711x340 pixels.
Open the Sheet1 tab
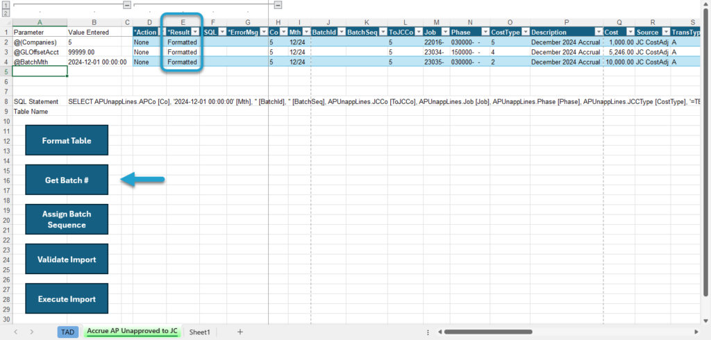tap(199, 332)
